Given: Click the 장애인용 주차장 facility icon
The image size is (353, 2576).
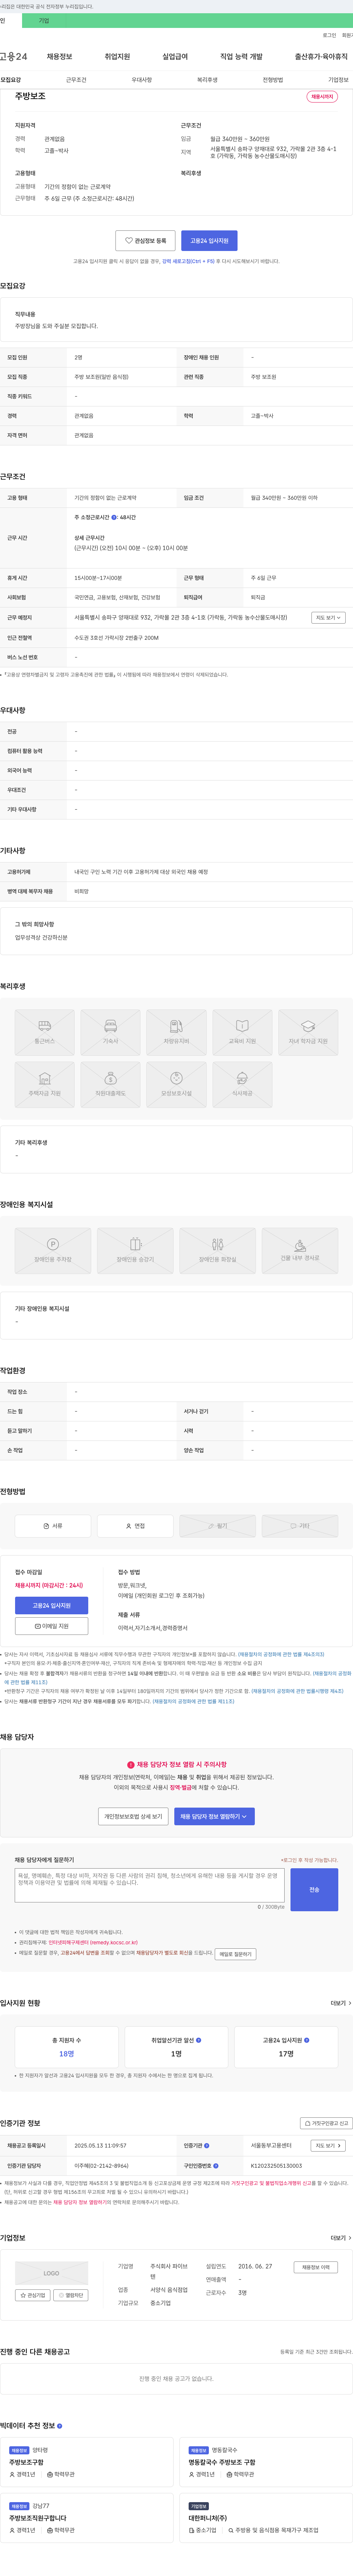Looking at the screenshot, I should [53, 1250].
